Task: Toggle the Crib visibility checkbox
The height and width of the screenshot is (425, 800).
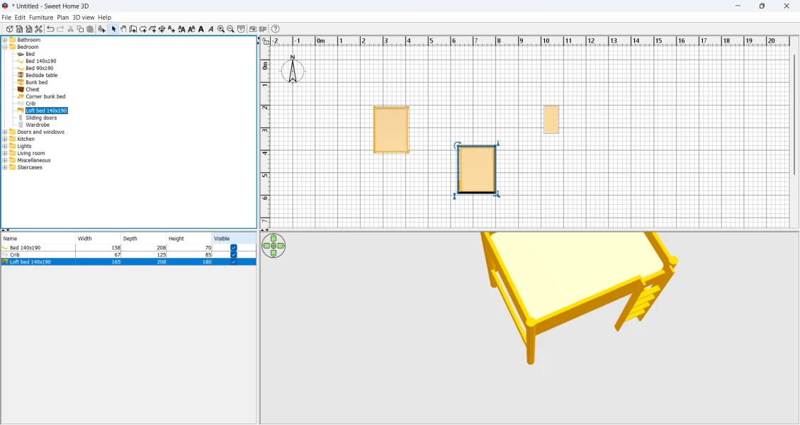Action: click(x=234, y=255)
